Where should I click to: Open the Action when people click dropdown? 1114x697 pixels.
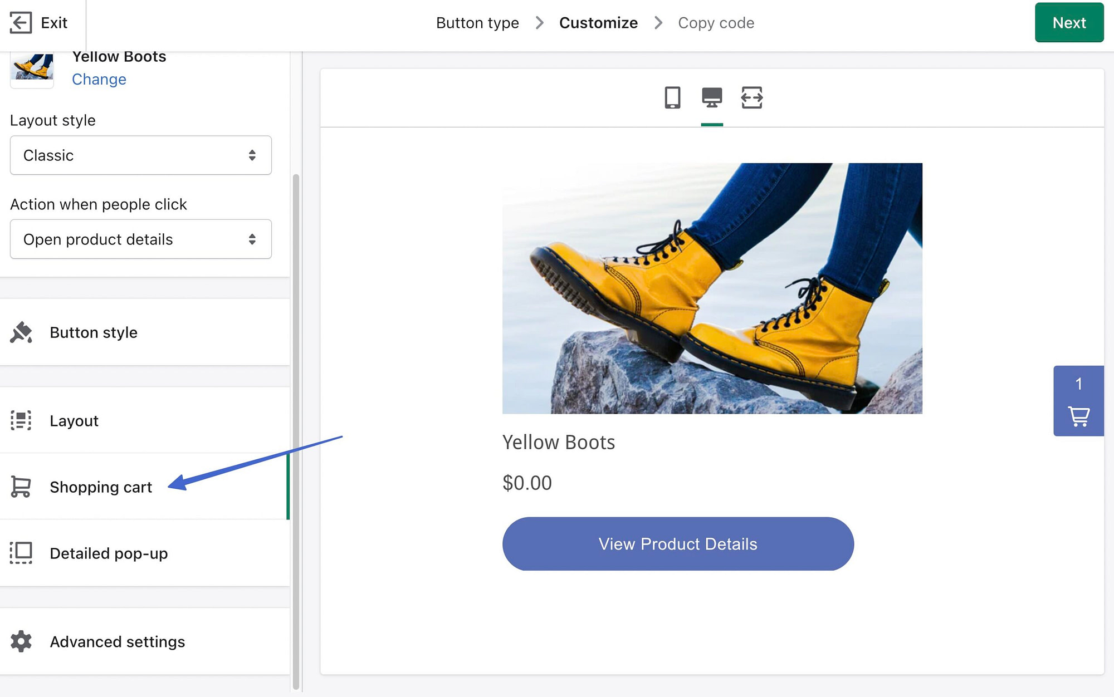point(140,239)
